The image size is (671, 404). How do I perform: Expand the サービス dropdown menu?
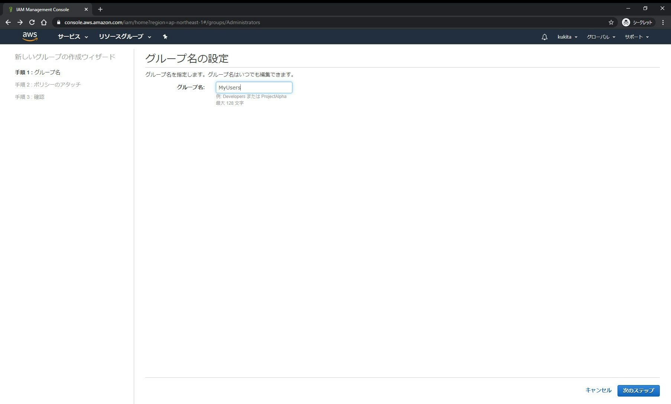(x=73, y=37)
